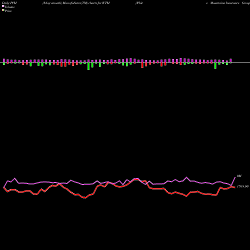The width and height of the screenshot is (250, 250).
Task: Click the Volume legend color swatch
Action: pyautogui.click(x=3, y=6)
